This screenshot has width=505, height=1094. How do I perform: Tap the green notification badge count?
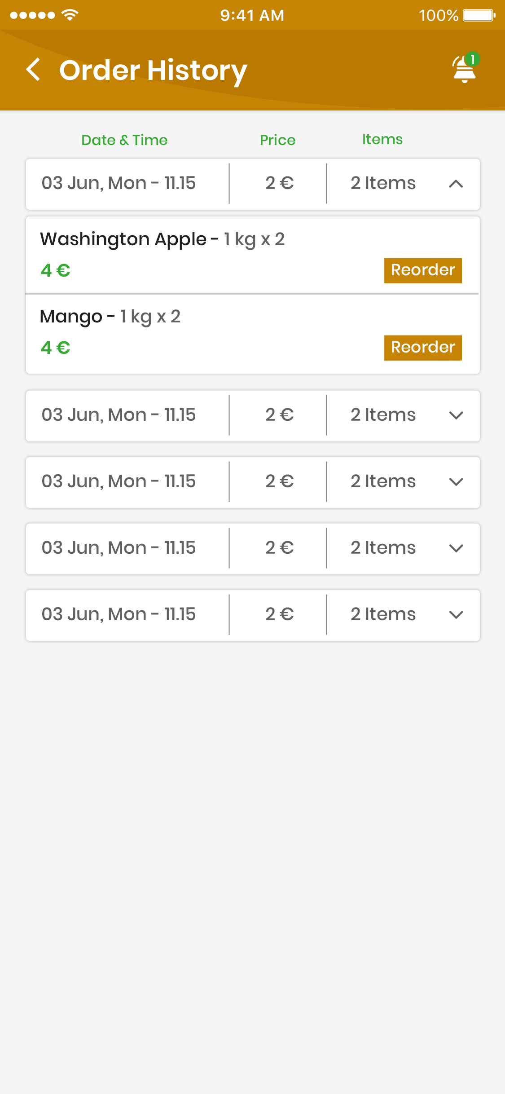click(472, 59)
